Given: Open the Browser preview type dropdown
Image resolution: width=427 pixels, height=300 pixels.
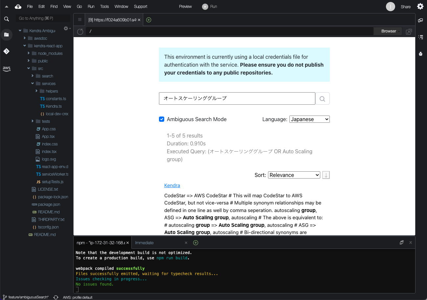Looking at the screenshot, I should coord(388,31).
